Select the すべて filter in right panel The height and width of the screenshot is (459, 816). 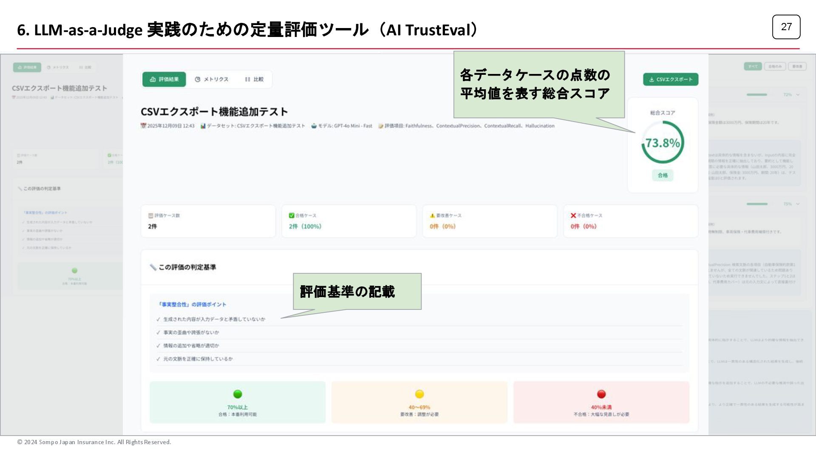point(753,66)
